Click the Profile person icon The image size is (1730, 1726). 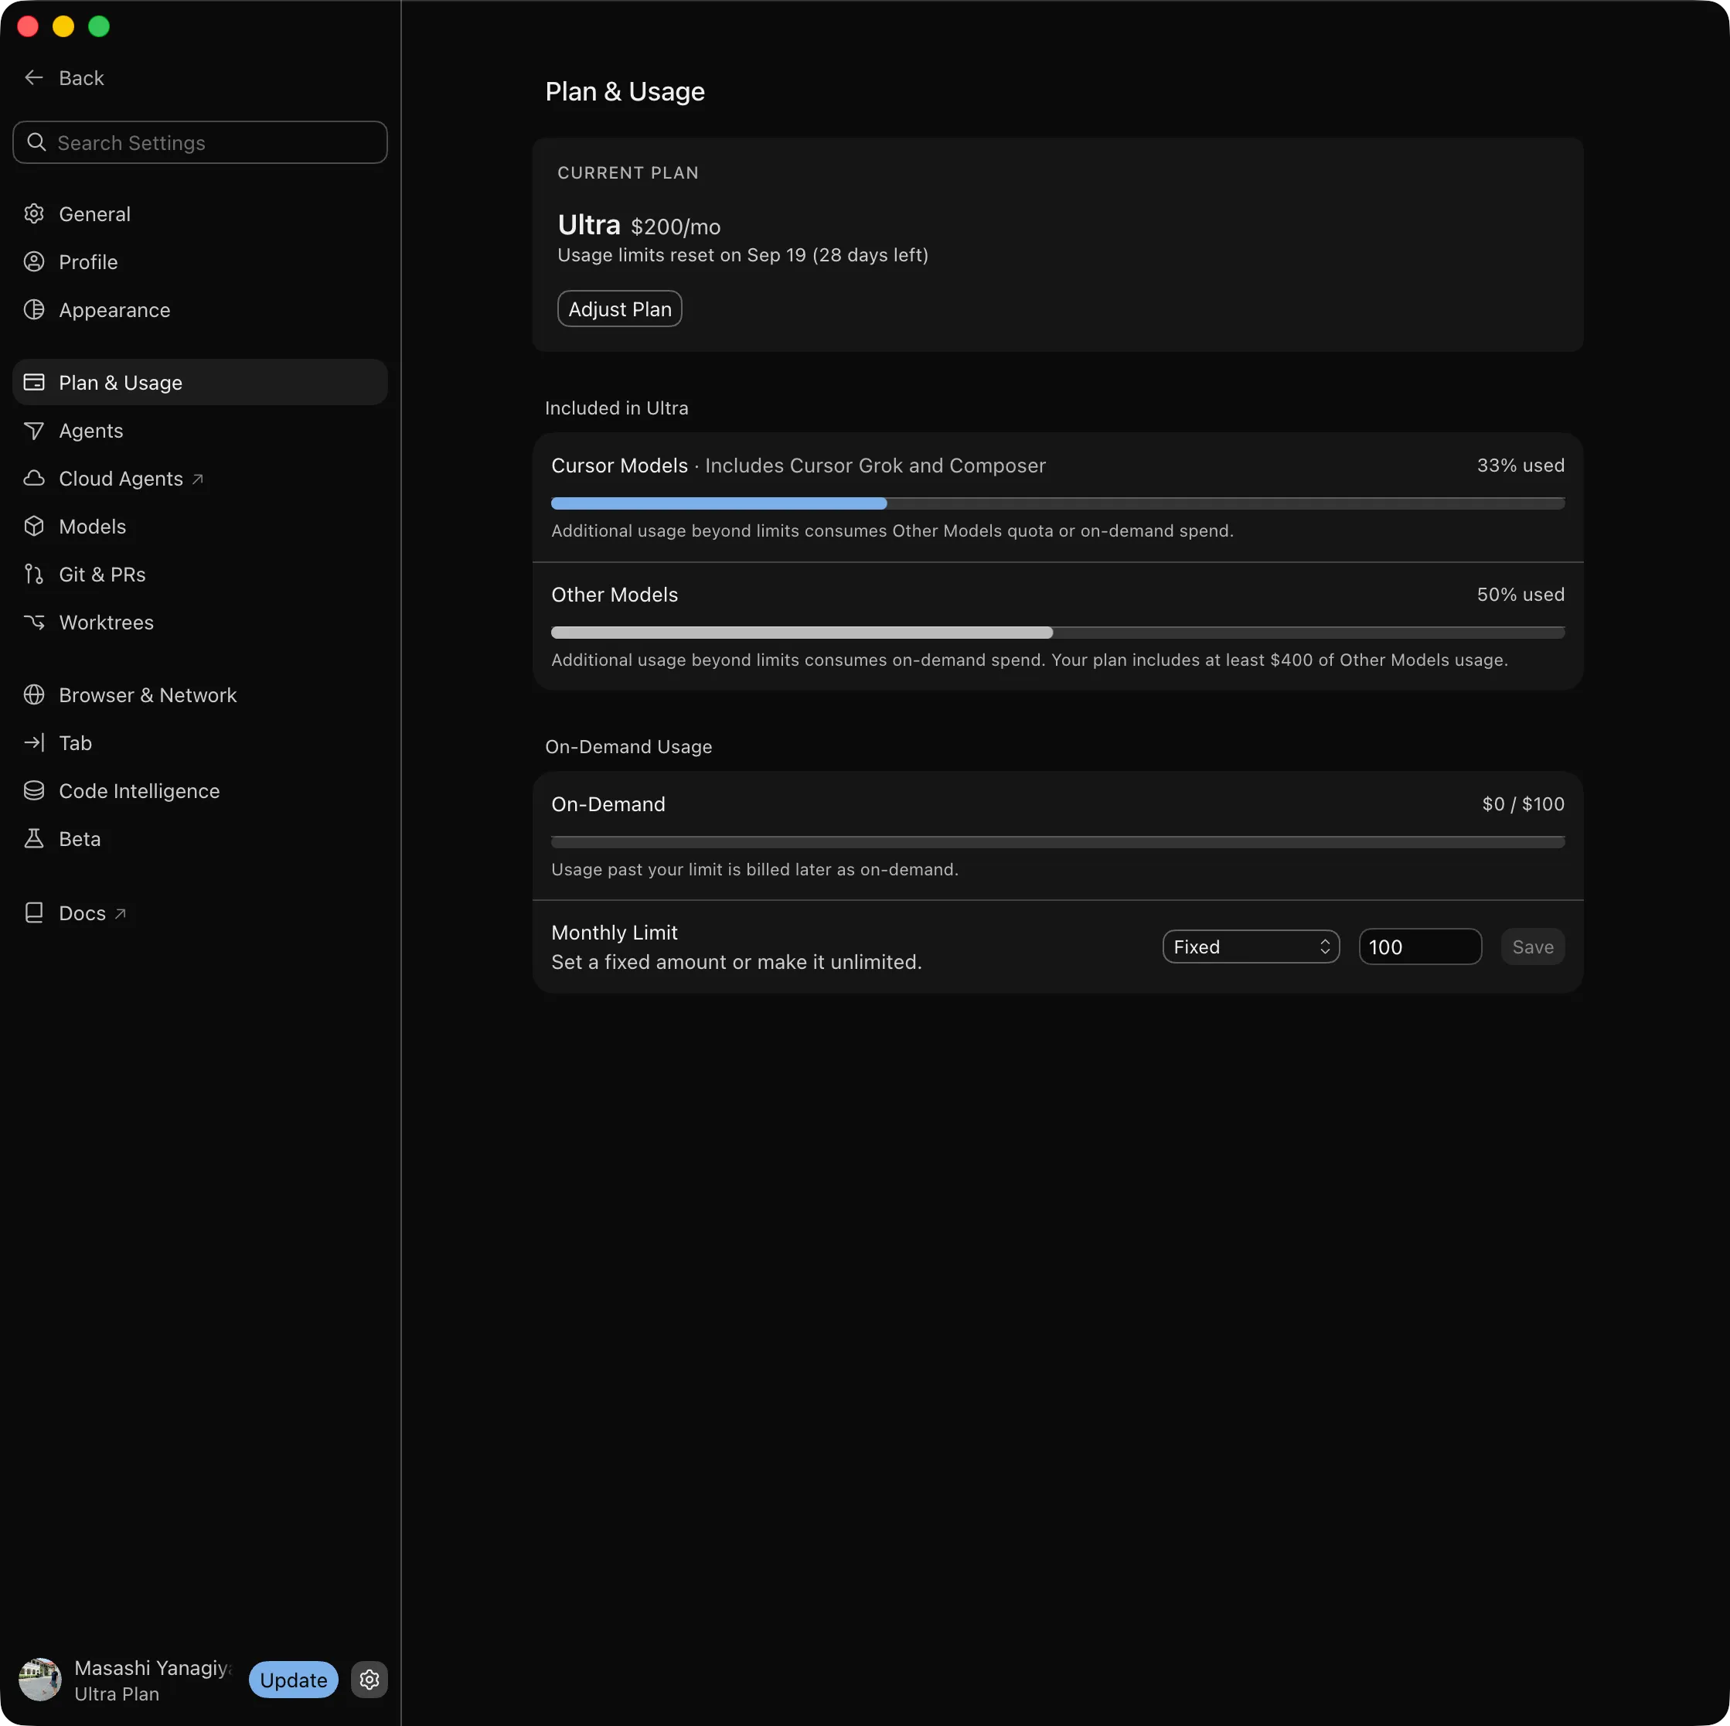coord(34,261)
